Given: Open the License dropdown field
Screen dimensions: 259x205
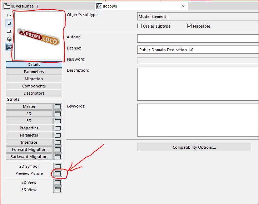Looking at the screenshot, I should point(198,50).
